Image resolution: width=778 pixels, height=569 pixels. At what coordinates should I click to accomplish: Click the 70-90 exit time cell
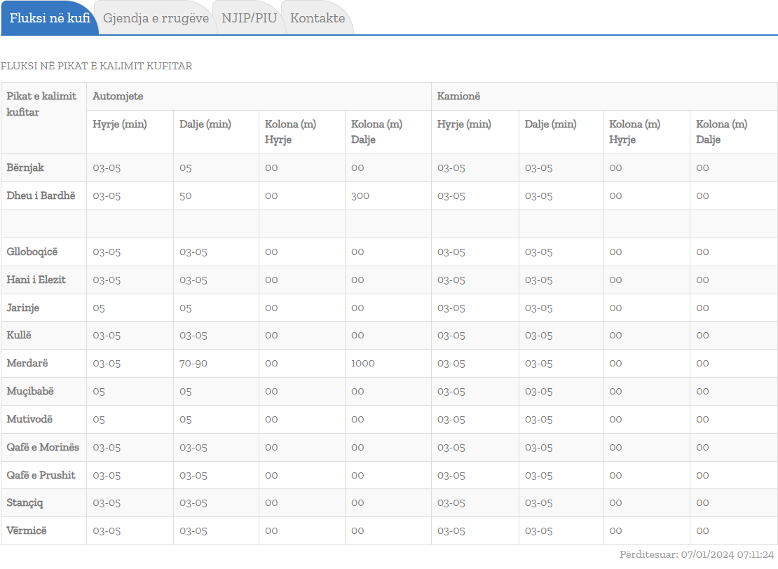[194, 363]
